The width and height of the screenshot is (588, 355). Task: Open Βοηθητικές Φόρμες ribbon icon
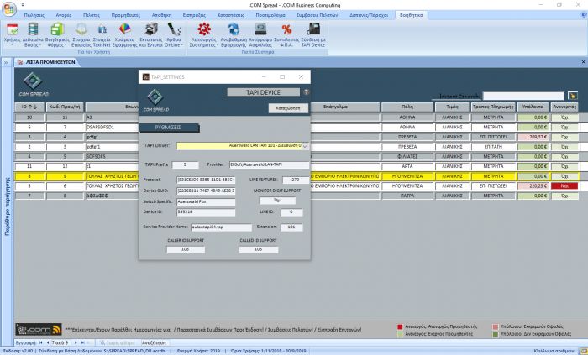tap(57, 29)
